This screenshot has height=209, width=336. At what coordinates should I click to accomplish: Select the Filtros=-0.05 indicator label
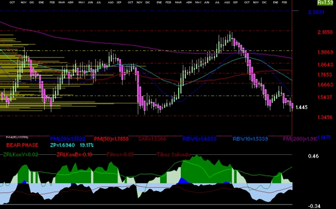coord(120,155)
